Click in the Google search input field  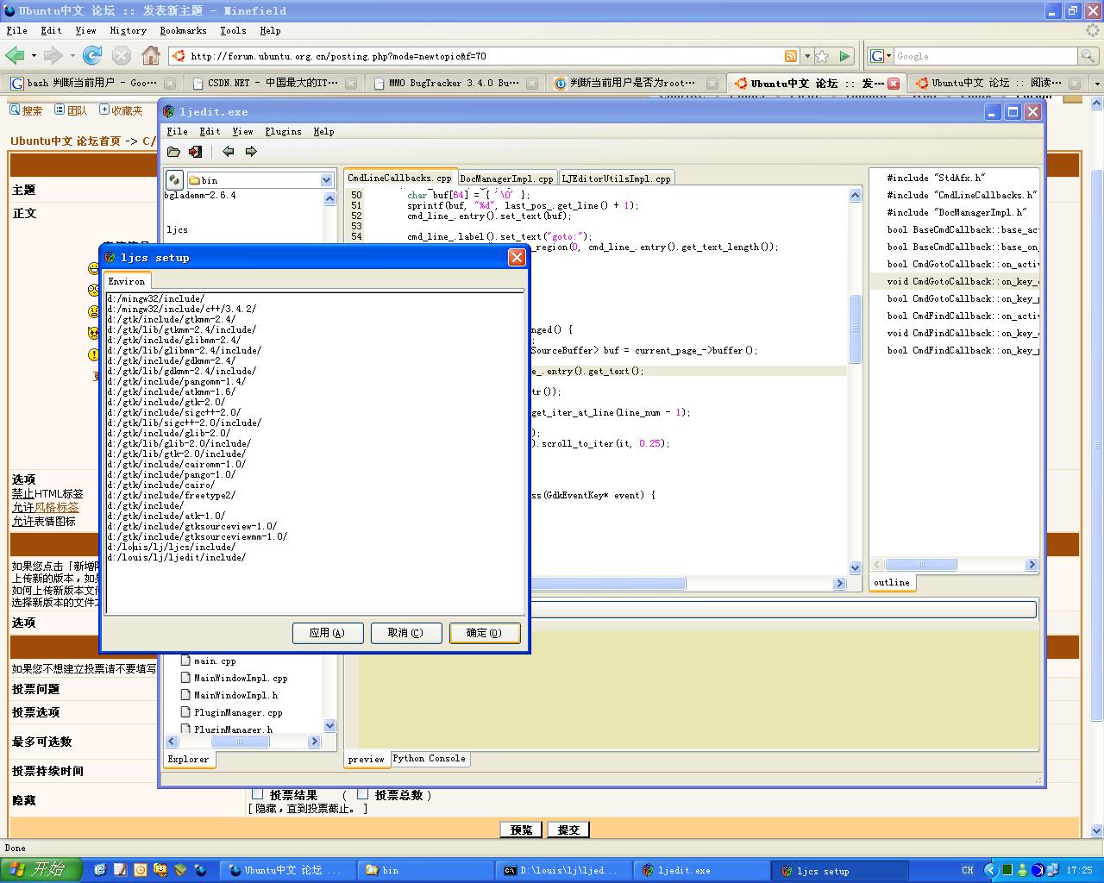[x=985, y=56]
